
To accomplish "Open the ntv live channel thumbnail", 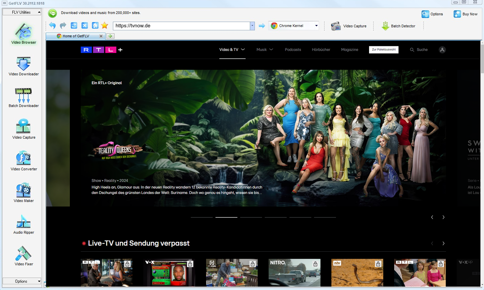I will (357, 273).
